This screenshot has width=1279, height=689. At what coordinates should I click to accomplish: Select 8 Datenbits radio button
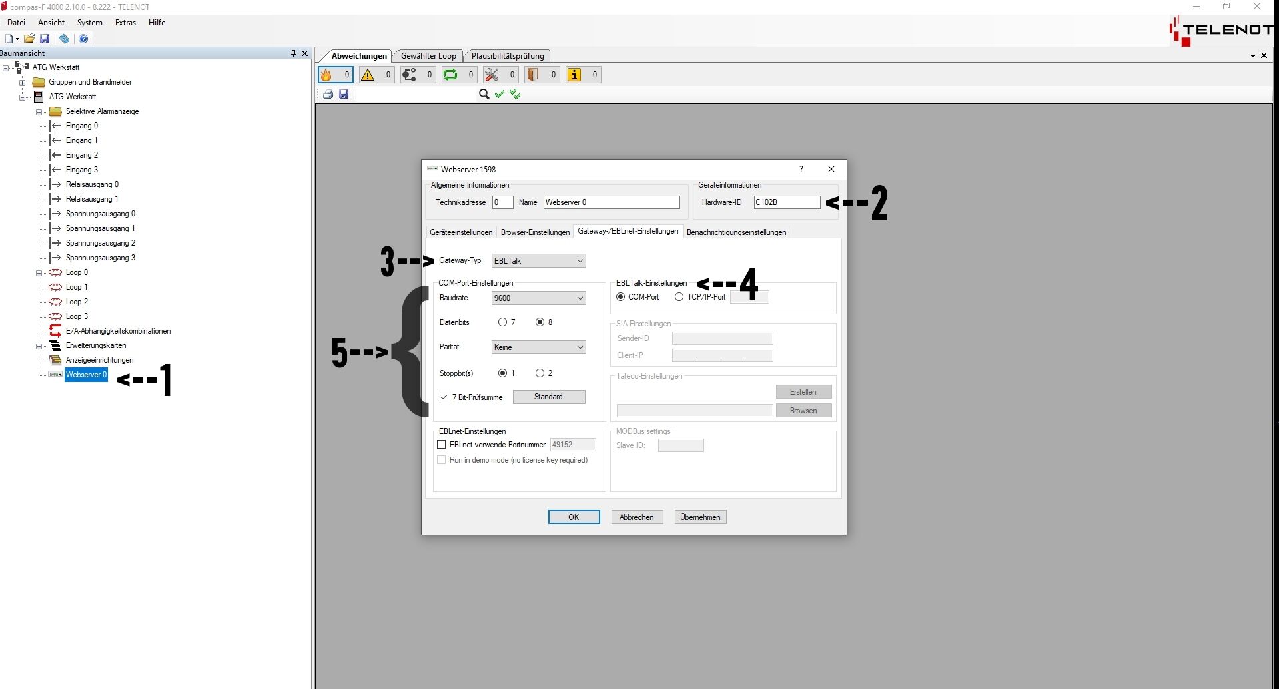click(x=540, y=322)
